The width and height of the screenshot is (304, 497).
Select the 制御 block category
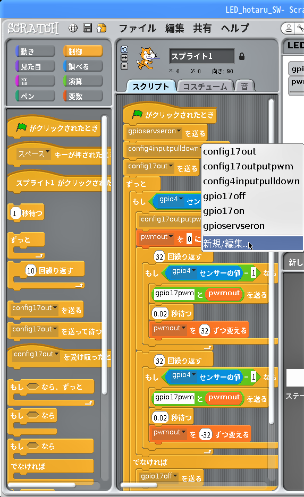coord(83,52)
